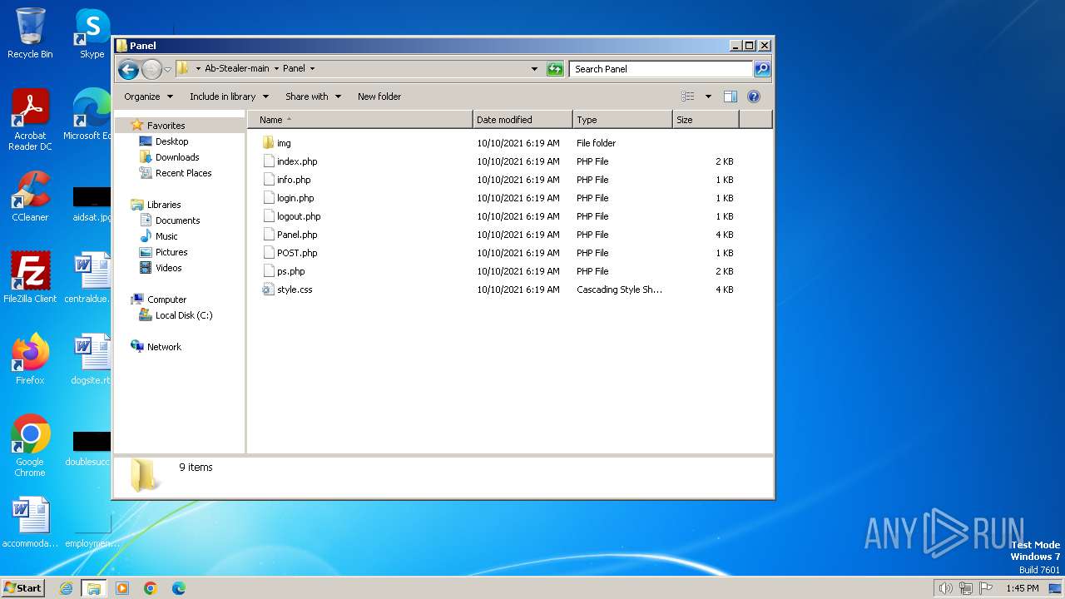This screenshot has width=1065, height=599.
Task: Open the Videos library
Action: (168, 268)
